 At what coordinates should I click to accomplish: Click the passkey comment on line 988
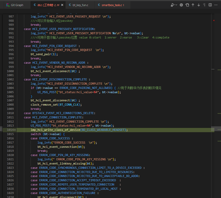[52, 21]
